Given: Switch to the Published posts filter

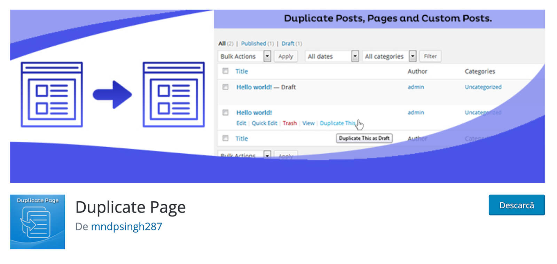Looking at the screenshot, I should tap(253, 44).
